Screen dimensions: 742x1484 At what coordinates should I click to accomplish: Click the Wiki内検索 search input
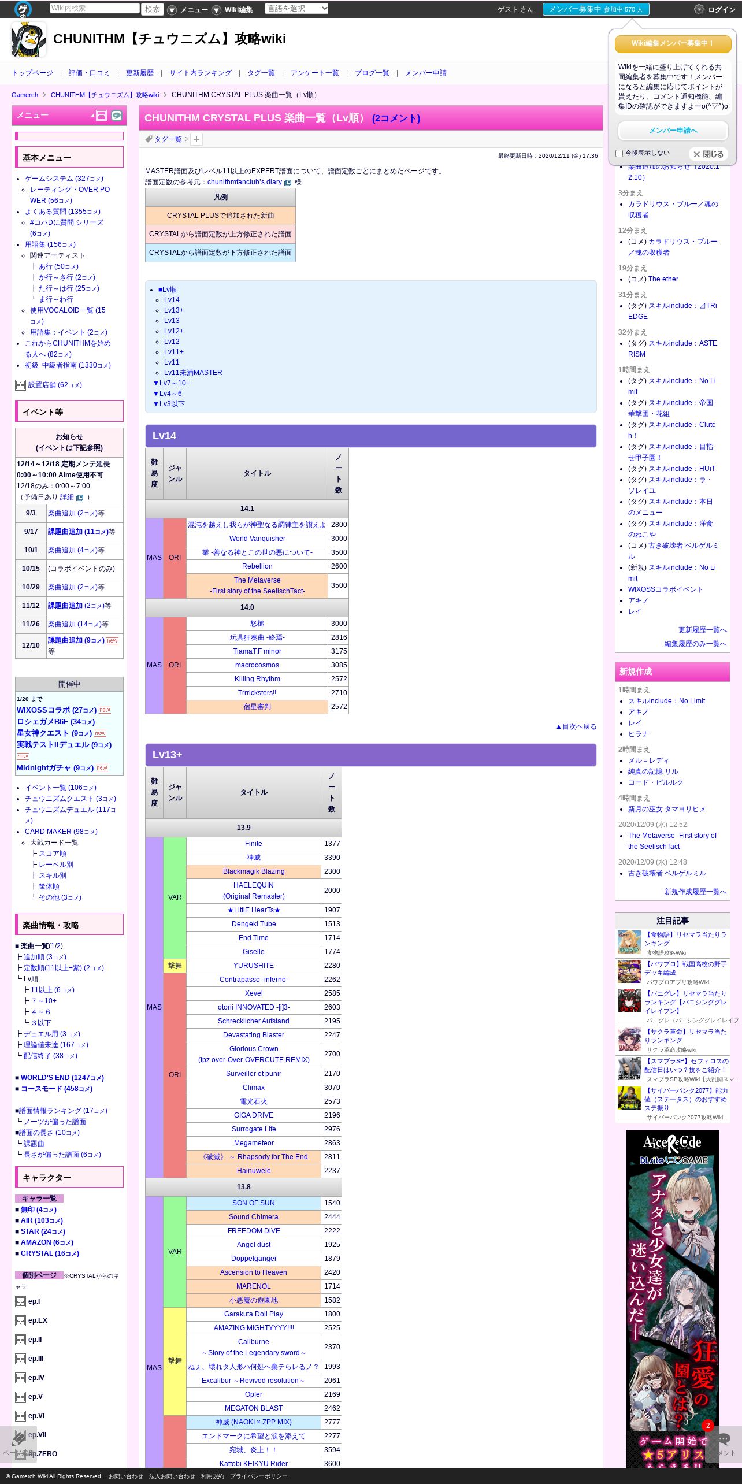[x=94, y=8]
